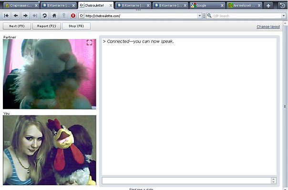Click the Report (F2) button
Viewport: 288px width, 190px height.
(x=46, y=26)
